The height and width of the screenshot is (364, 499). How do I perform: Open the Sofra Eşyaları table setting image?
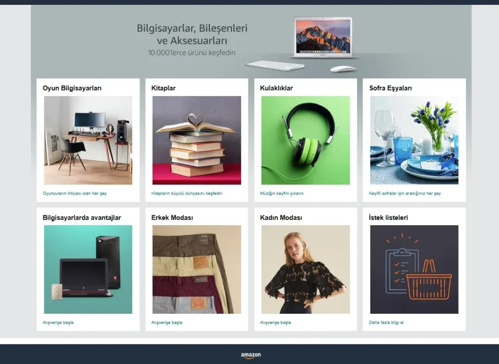(x=414, y=140)
